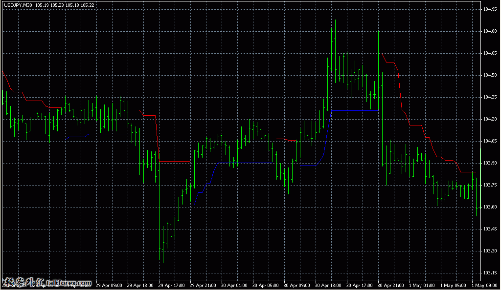Click the 30 Apr 21:00 time label
501x290 pixels.
coord(391,286)
